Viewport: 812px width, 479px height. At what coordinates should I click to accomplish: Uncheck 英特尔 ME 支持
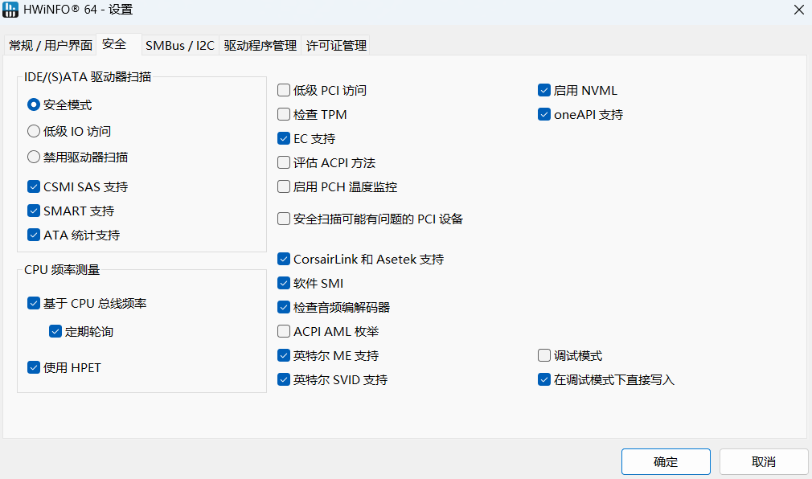tap(284, 355)
